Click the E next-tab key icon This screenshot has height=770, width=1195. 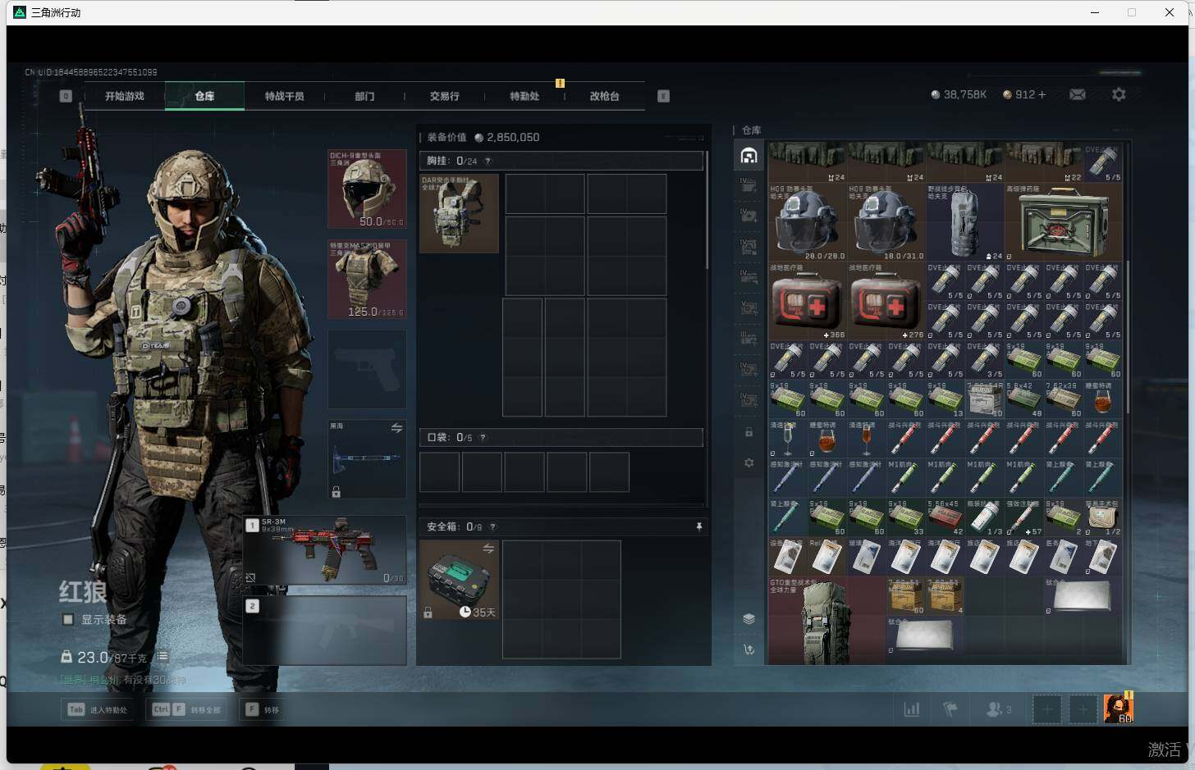pyautogui.click(x=664, y=96)
